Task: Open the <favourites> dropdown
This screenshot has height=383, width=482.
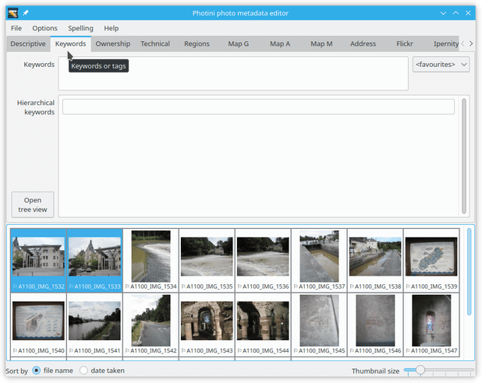Action: pos(441,65)
